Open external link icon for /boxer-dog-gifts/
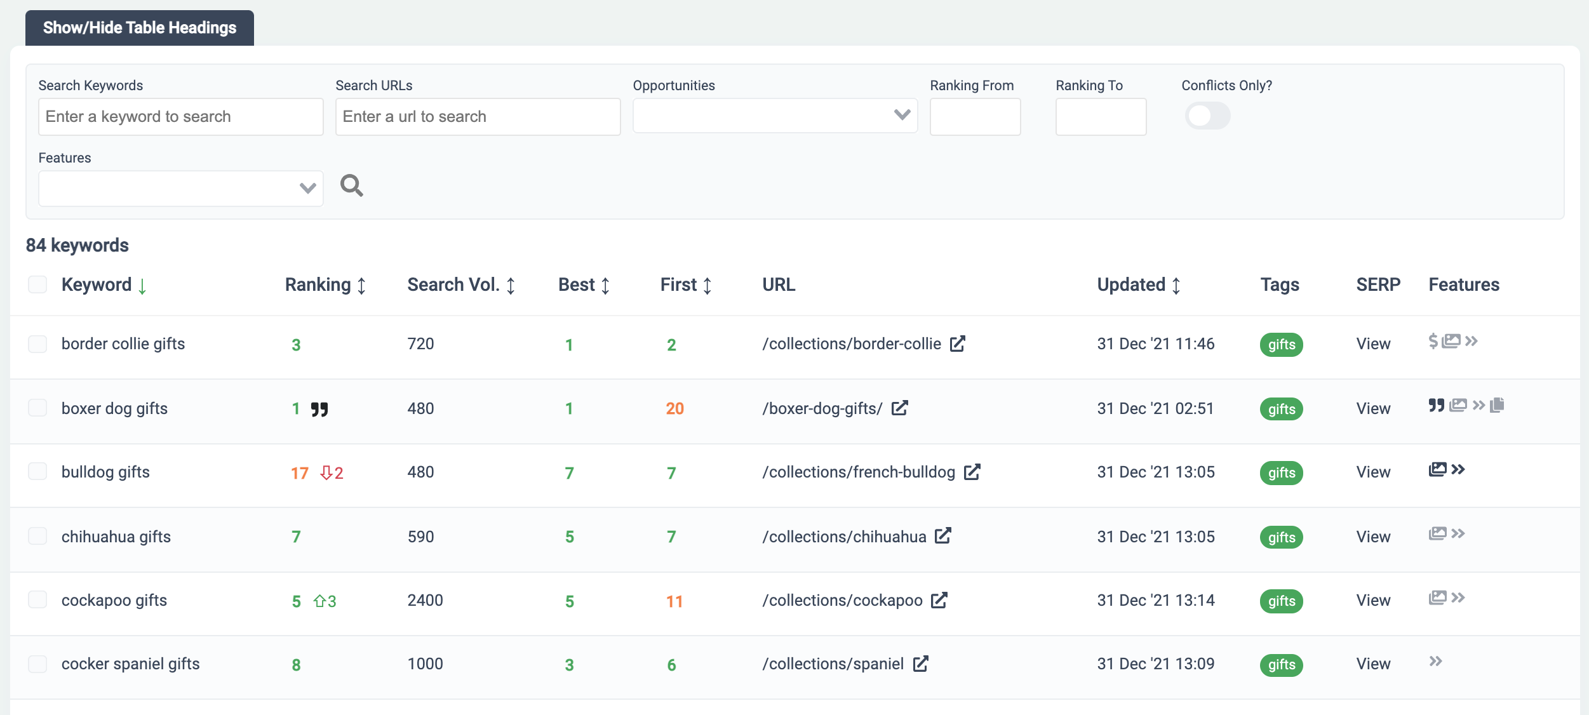Screen dimensions: 1589x715 point(900,408)
